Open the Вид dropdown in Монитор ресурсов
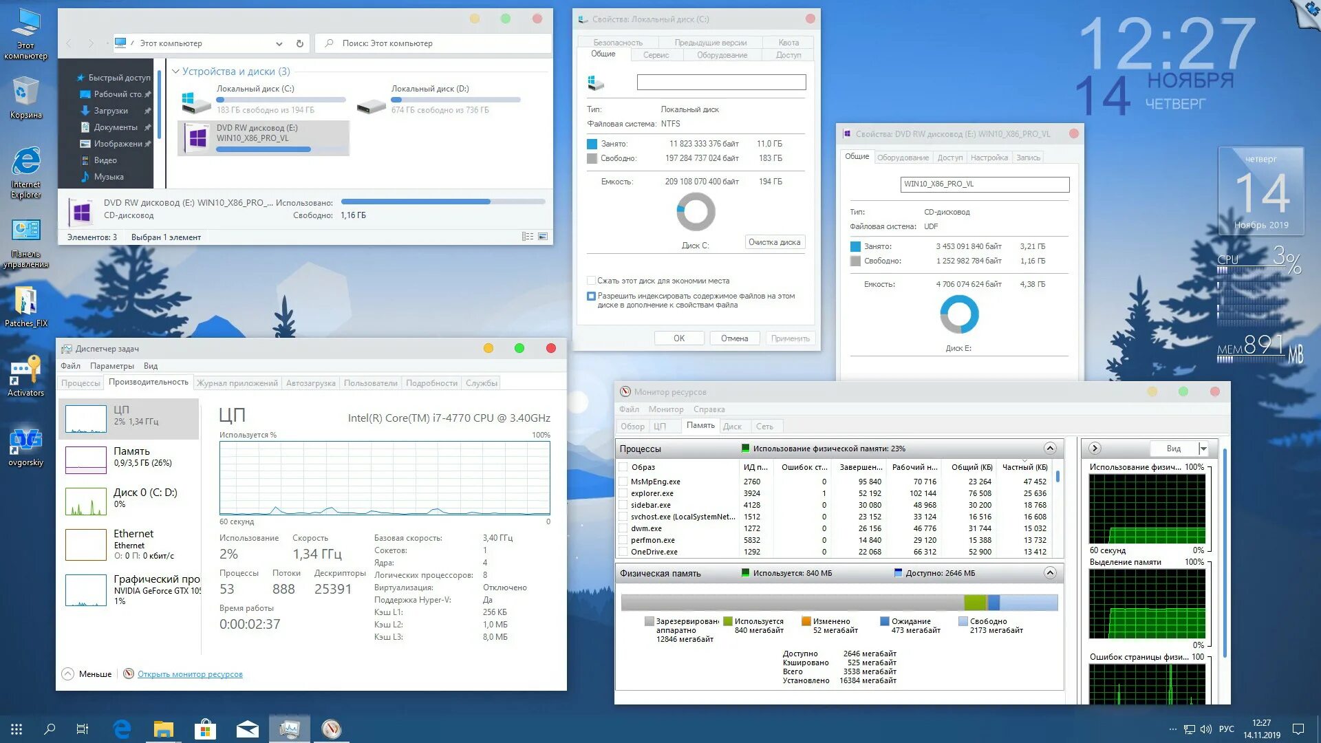The height and width of the screenshot is (743, 1321). click(1179, 448)
